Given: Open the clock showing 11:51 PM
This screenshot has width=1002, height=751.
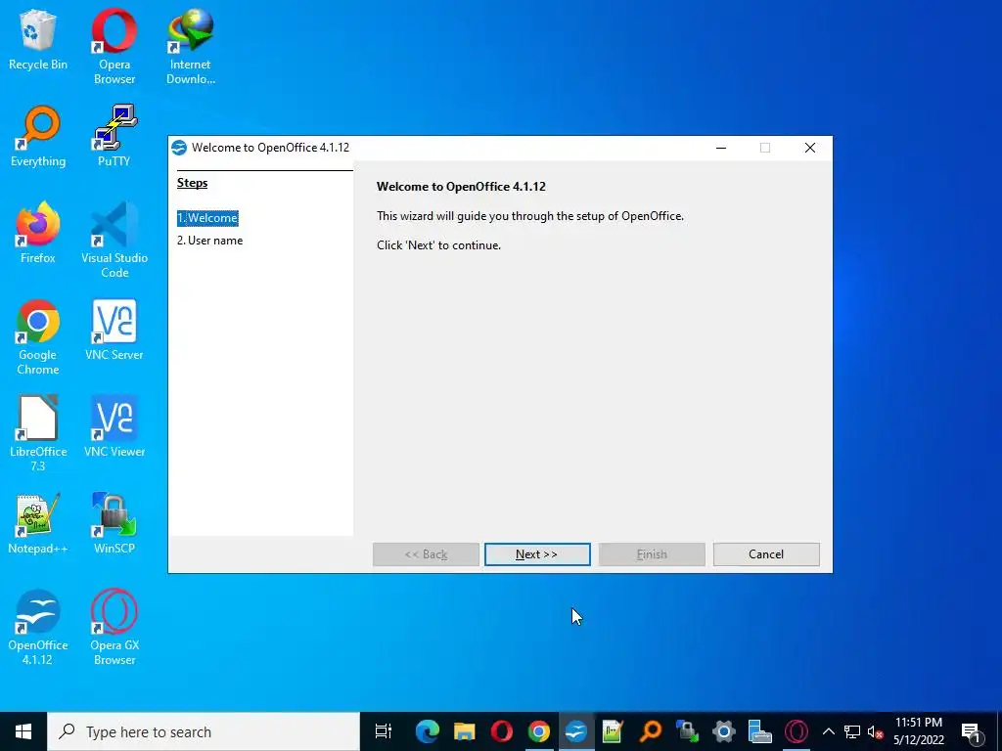Looking at the screenshot, I should tap(918, 731).
